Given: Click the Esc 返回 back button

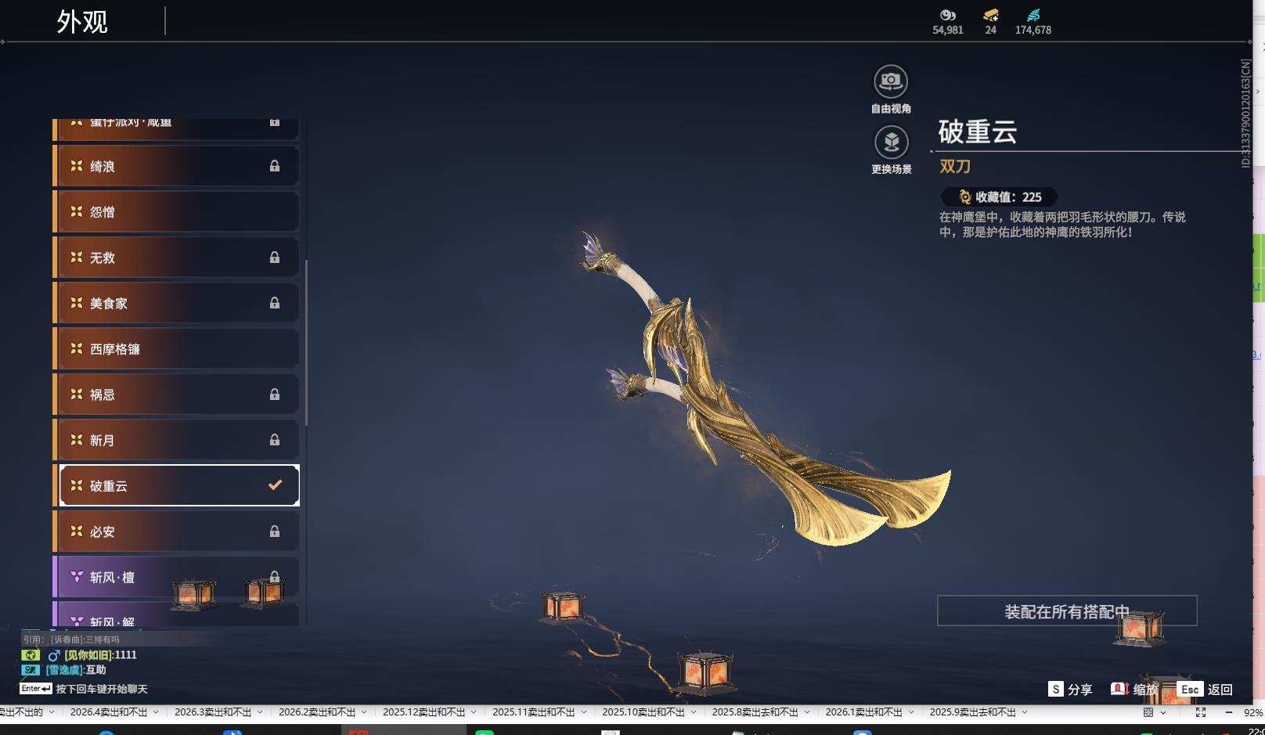Looking at the screenshot, I should pos(1205,689).
